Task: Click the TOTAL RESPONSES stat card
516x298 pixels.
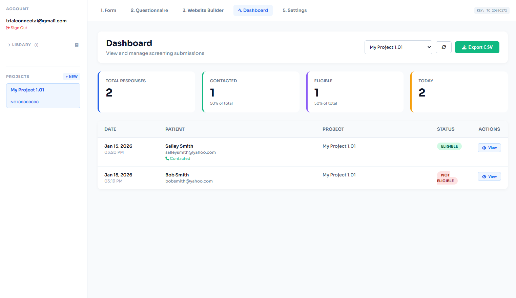Action: [146, 92]
